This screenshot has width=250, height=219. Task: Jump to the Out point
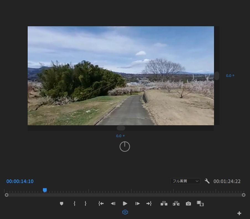coord(149,204)
